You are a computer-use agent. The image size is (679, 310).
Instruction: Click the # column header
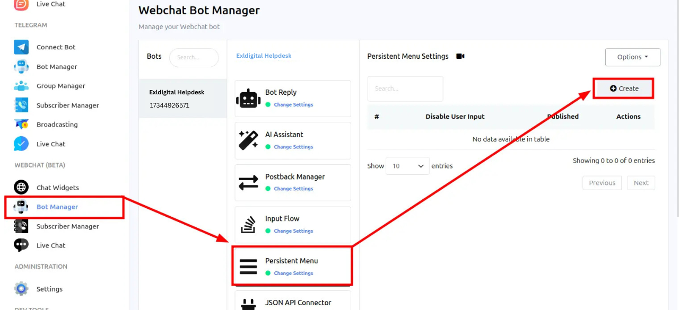377,117
